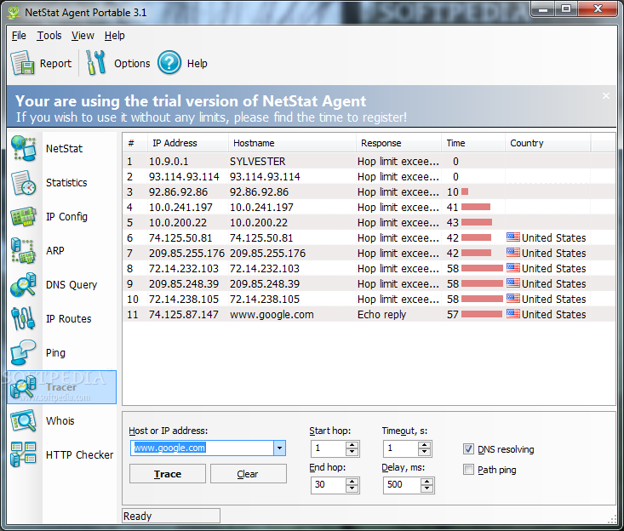Click the NetStat Agent title bar frog icon
624x531 pixels.
pyautogui.click(x=14, y=12)
